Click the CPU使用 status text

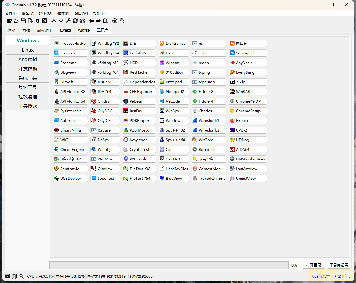pyautogui.click(x=40, y=276)
